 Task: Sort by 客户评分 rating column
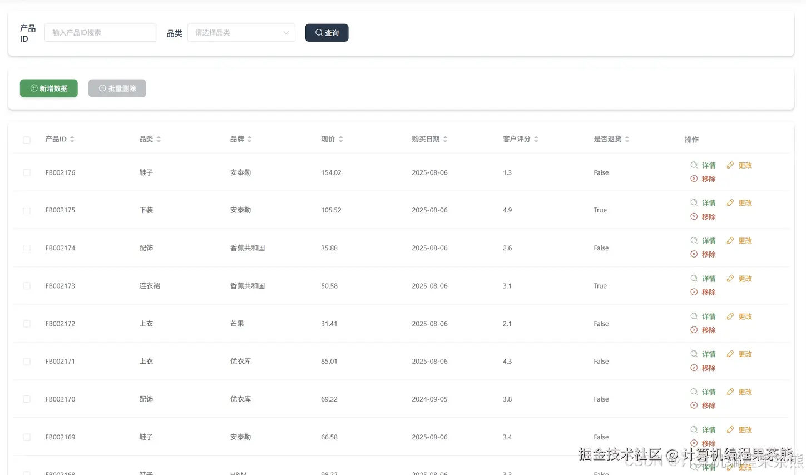(521, 139)
